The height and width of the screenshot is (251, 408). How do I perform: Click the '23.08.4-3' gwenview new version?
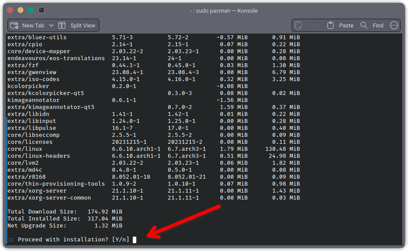183,72
